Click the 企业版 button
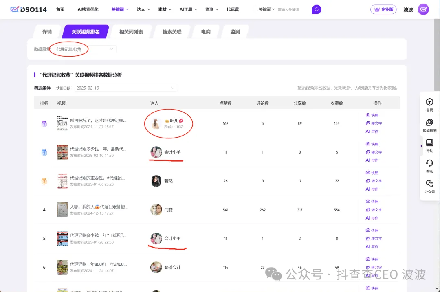The height and width of the screenshot is (292, 440). click(x=383, y=9)
